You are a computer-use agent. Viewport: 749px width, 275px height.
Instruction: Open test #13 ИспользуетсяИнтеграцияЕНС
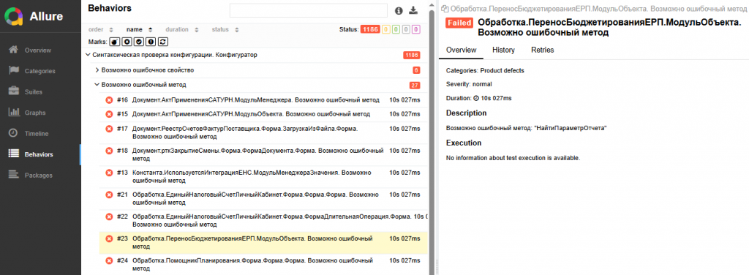(263, 176)
